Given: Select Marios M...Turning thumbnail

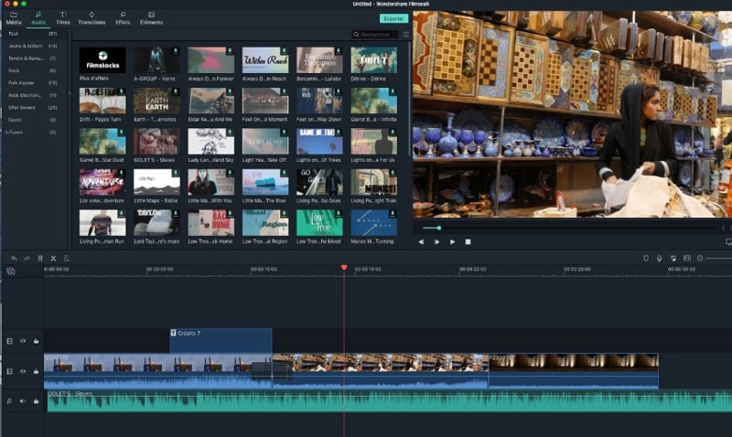Looking at the screenshot, I should point(373,222).
